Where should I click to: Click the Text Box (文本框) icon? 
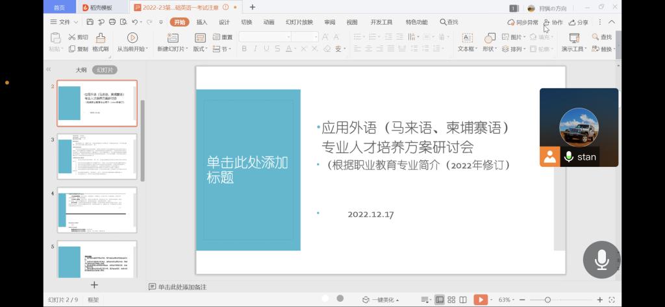(x=467, y=38)
